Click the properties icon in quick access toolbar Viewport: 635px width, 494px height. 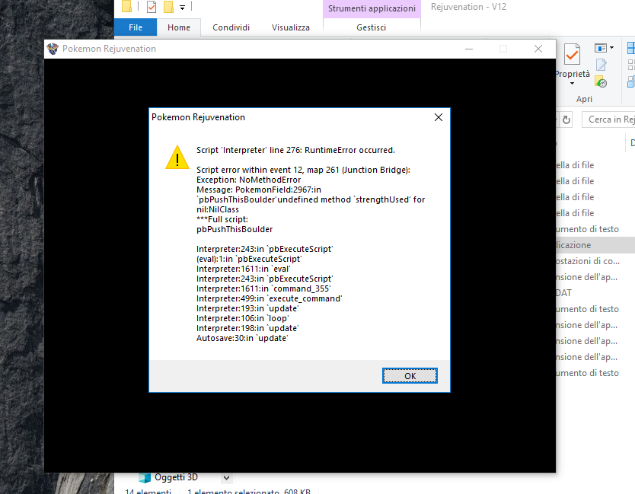click(x=151, y=7)
